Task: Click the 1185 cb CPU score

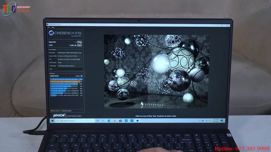Action: pyautogui.click(x=73, y=45)
